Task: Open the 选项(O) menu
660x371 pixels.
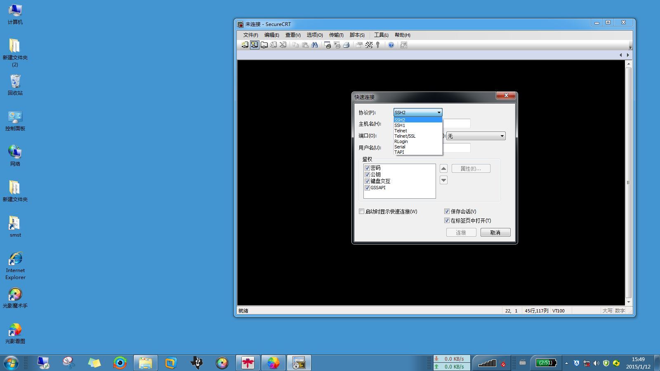Action: tap(315, 35)
